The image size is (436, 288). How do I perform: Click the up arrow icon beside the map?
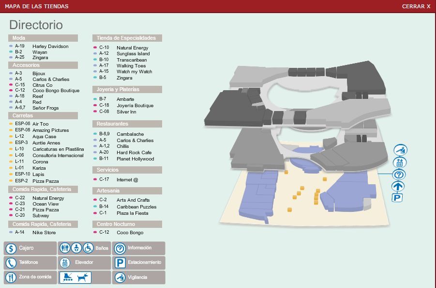398,186
